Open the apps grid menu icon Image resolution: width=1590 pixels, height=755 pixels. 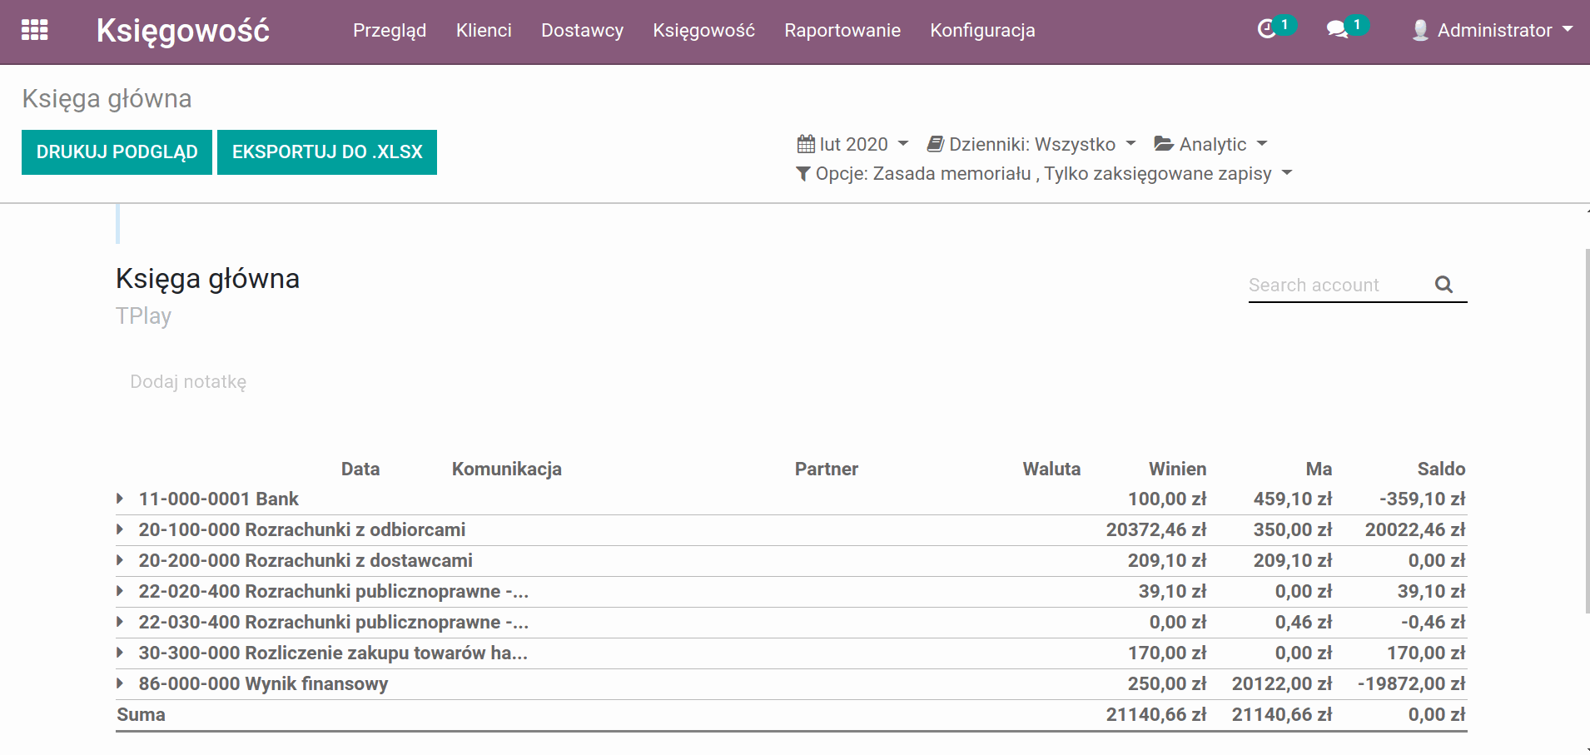tap(35, 30)
